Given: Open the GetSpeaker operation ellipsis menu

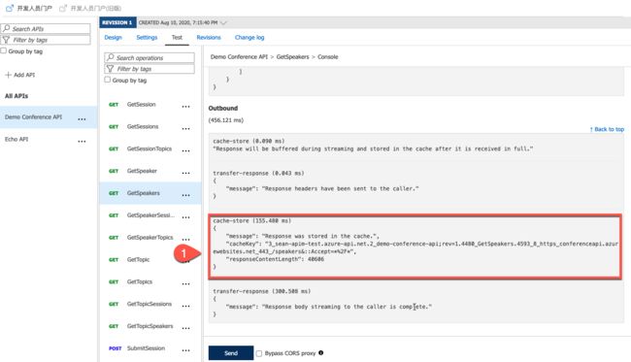Looking at the screenshot, I should pos(185,173).
